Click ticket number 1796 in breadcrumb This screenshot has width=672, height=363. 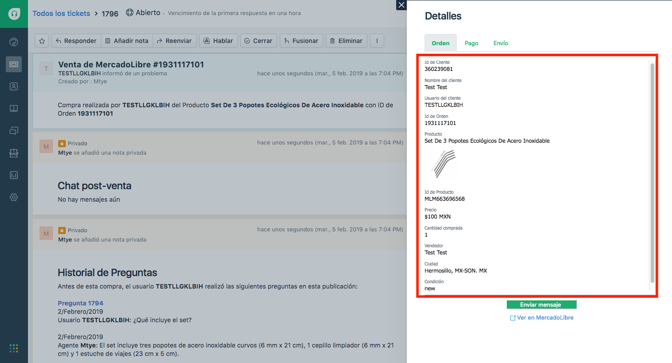(x=110, y=14)
